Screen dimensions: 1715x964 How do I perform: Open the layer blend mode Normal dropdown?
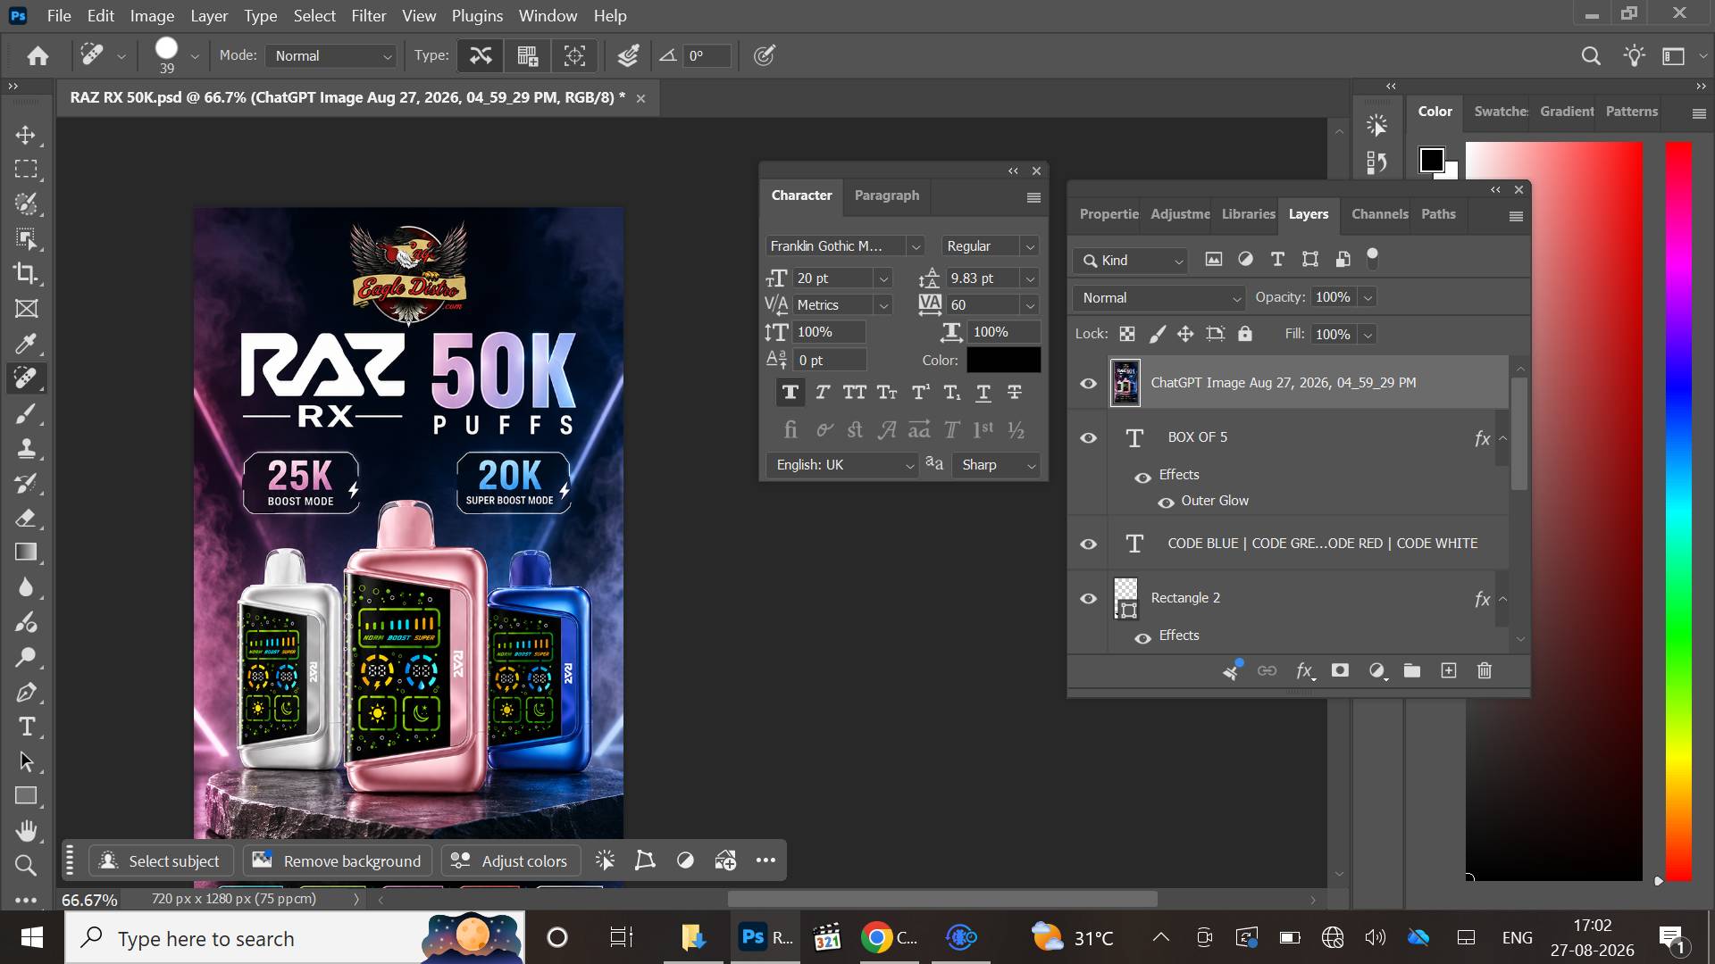[1159, 298]
